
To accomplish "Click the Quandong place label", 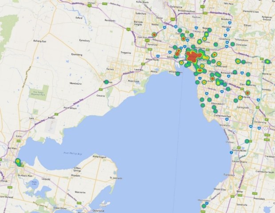I will pyautogui.click(x=77, y=55).
